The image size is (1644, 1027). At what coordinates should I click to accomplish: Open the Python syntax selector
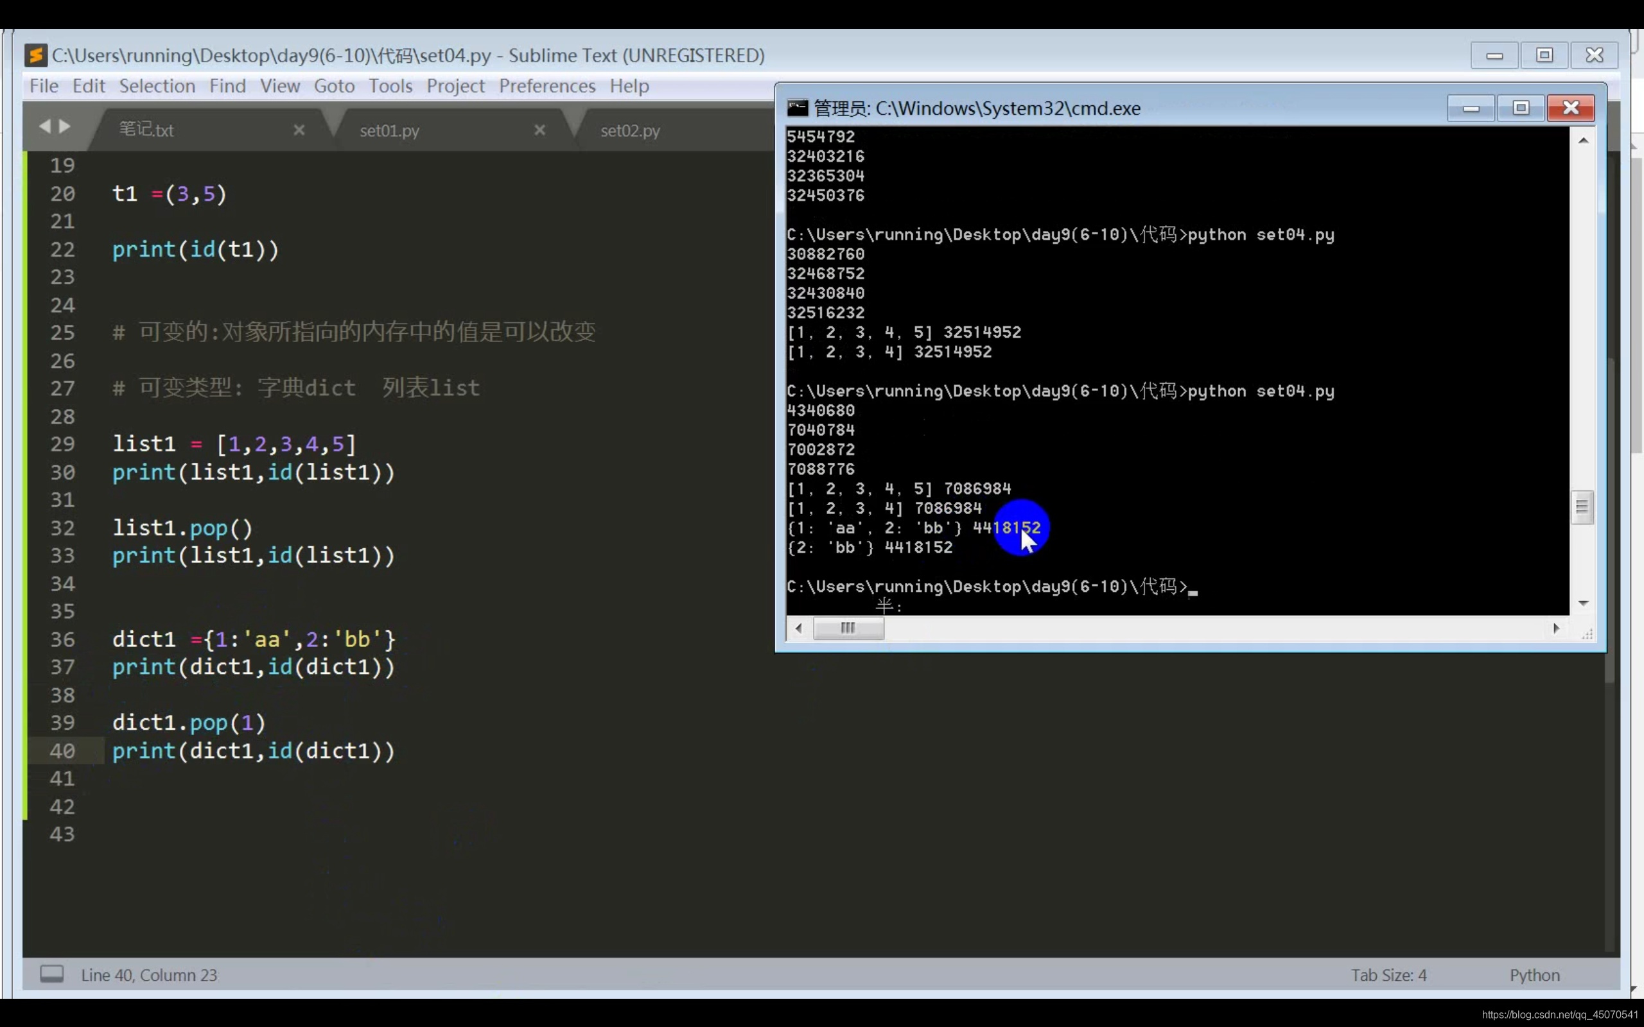[x=1534, y=975]
